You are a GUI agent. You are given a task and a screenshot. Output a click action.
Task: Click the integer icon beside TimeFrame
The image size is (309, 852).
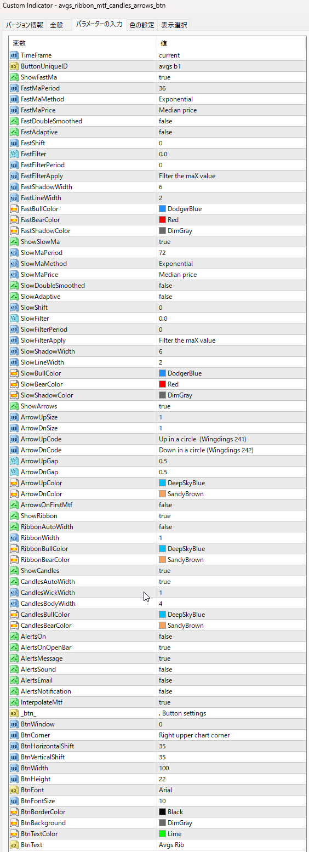pyautogui.click(x=14, y=55)
